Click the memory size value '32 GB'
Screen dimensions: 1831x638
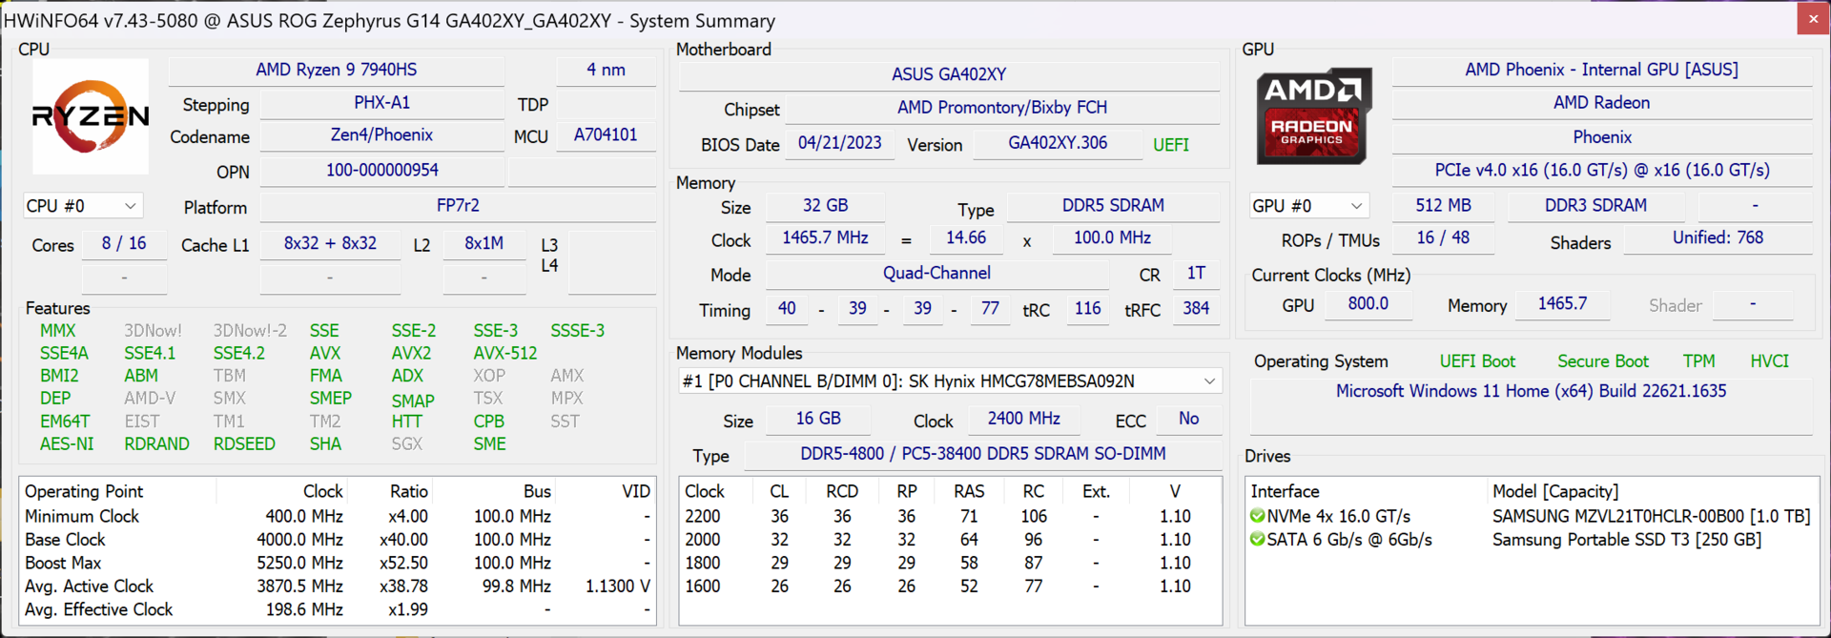pyautogui.click(x=826, y=206)
